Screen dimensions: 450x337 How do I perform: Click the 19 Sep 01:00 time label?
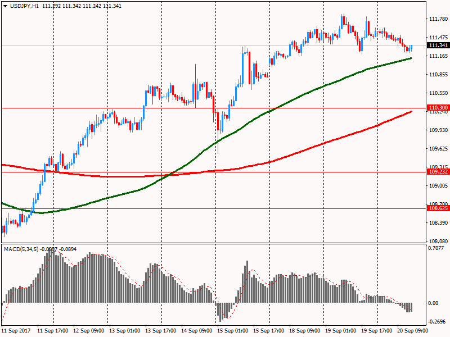[340, 331]
